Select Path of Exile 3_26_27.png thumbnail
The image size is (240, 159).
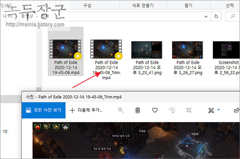187,50
